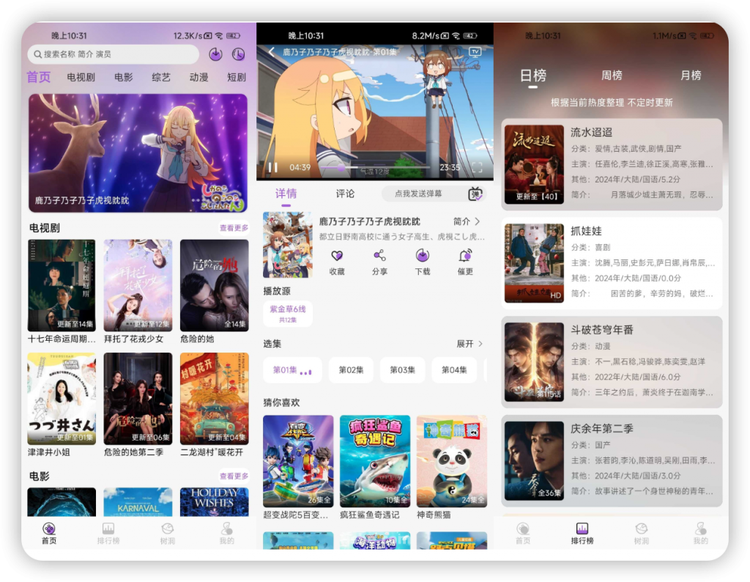
Task: Open the 斗破苍穹年番 ranking entry
Action: [x=612, y=362]
